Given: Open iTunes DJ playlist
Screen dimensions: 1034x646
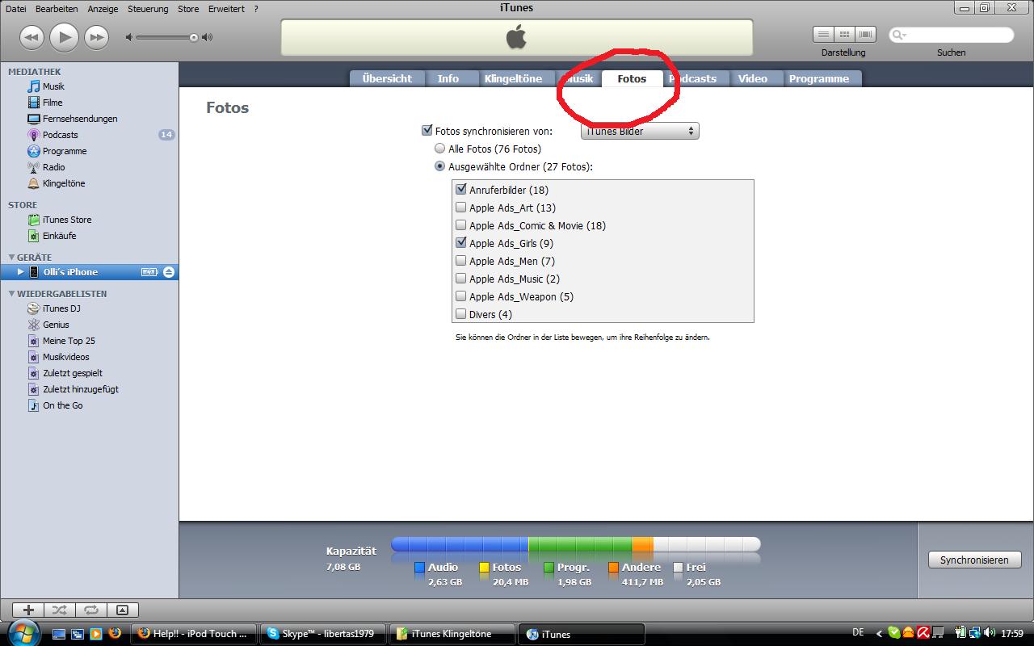Looking at the screenshot, I should click(61, 308).
